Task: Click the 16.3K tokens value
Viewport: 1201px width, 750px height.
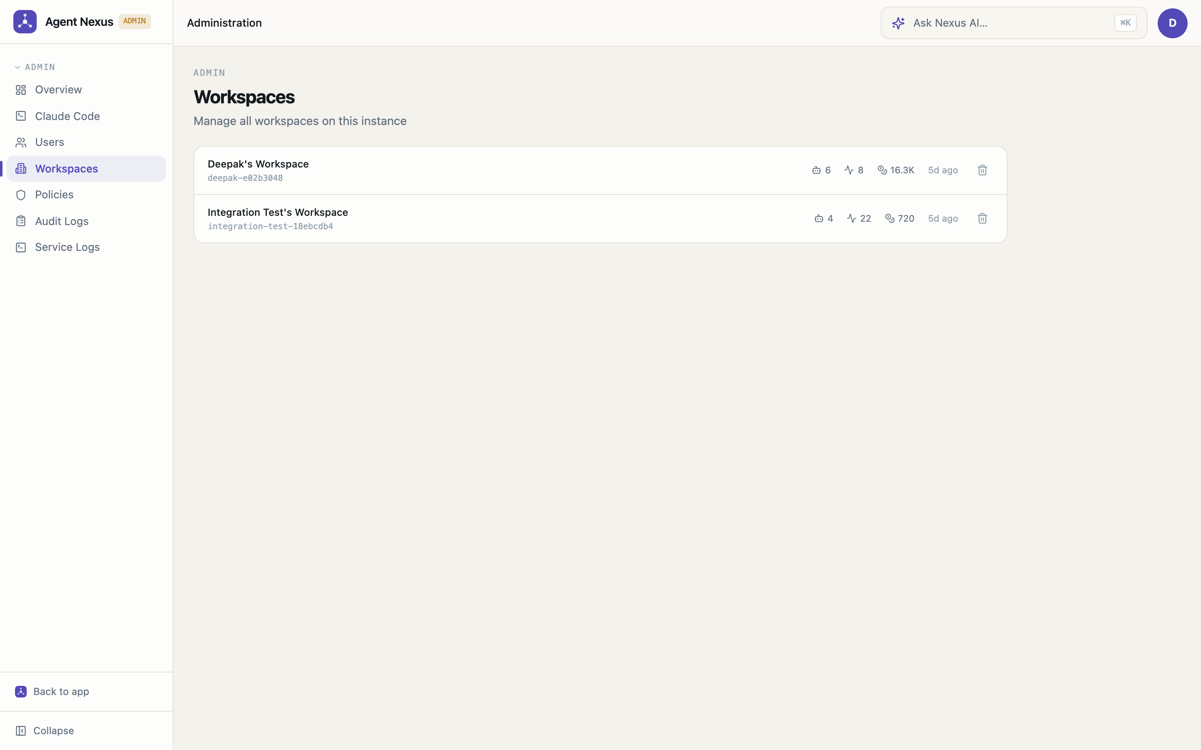Action: (902, 170)
